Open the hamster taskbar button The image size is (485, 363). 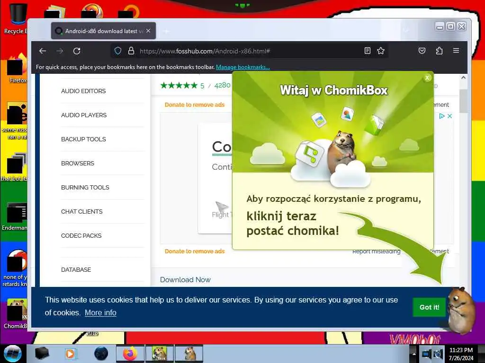(189, 354)
